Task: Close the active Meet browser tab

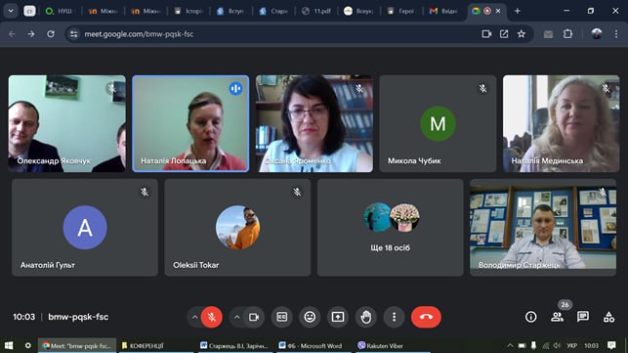Action: tap(498, 11)
